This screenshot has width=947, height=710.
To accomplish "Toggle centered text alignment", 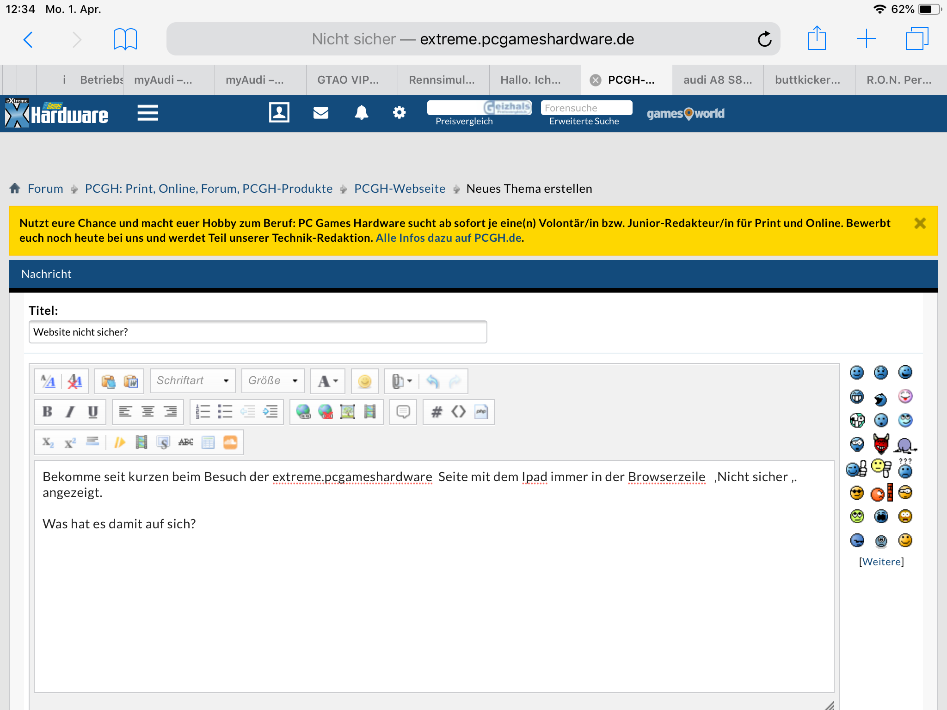I will pyautogui.click(x=148, y=412).
